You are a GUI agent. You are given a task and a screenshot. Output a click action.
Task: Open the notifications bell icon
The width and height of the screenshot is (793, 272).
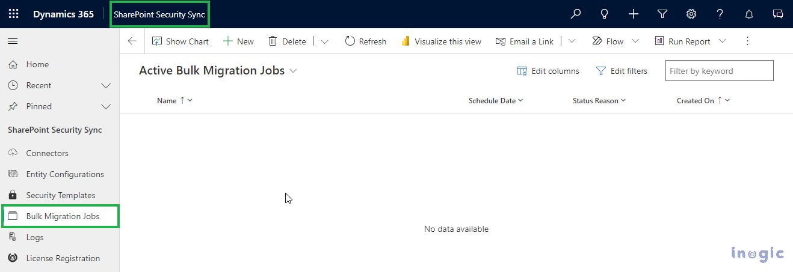pyautogui.click(x=749, y=14)
